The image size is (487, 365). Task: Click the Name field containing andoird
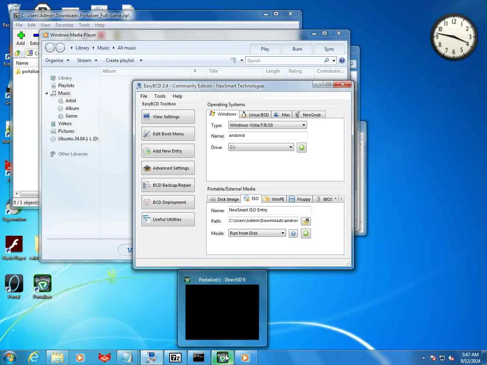pyautogui.click(x=267, y=136)
